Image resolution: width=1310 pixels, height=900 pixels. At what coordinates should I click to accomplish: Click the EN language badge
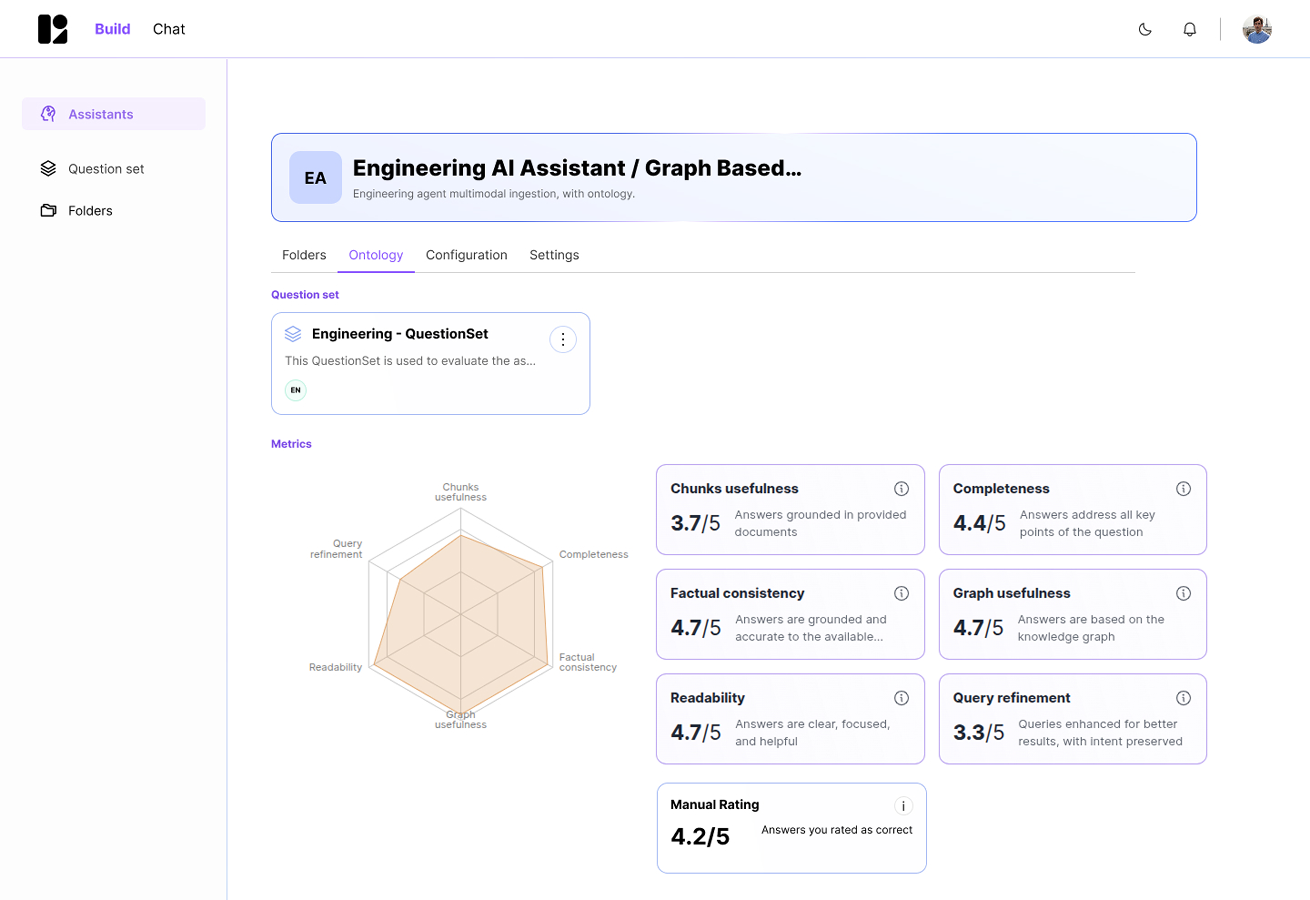coord(295,390)
